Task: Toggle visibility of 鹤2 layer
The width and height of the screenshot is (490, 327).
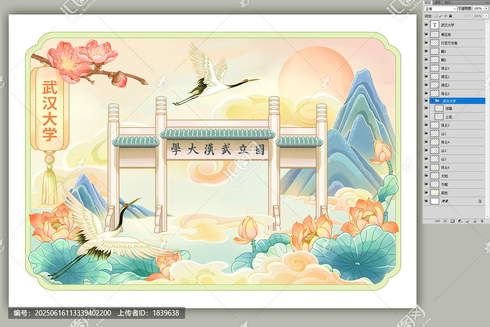Action: [x=426, y=59]
